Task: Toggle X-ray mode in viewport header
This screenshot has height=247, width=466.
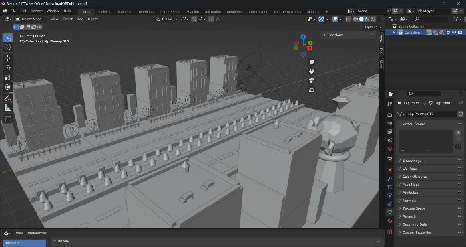Action: (x=348, y=19)
